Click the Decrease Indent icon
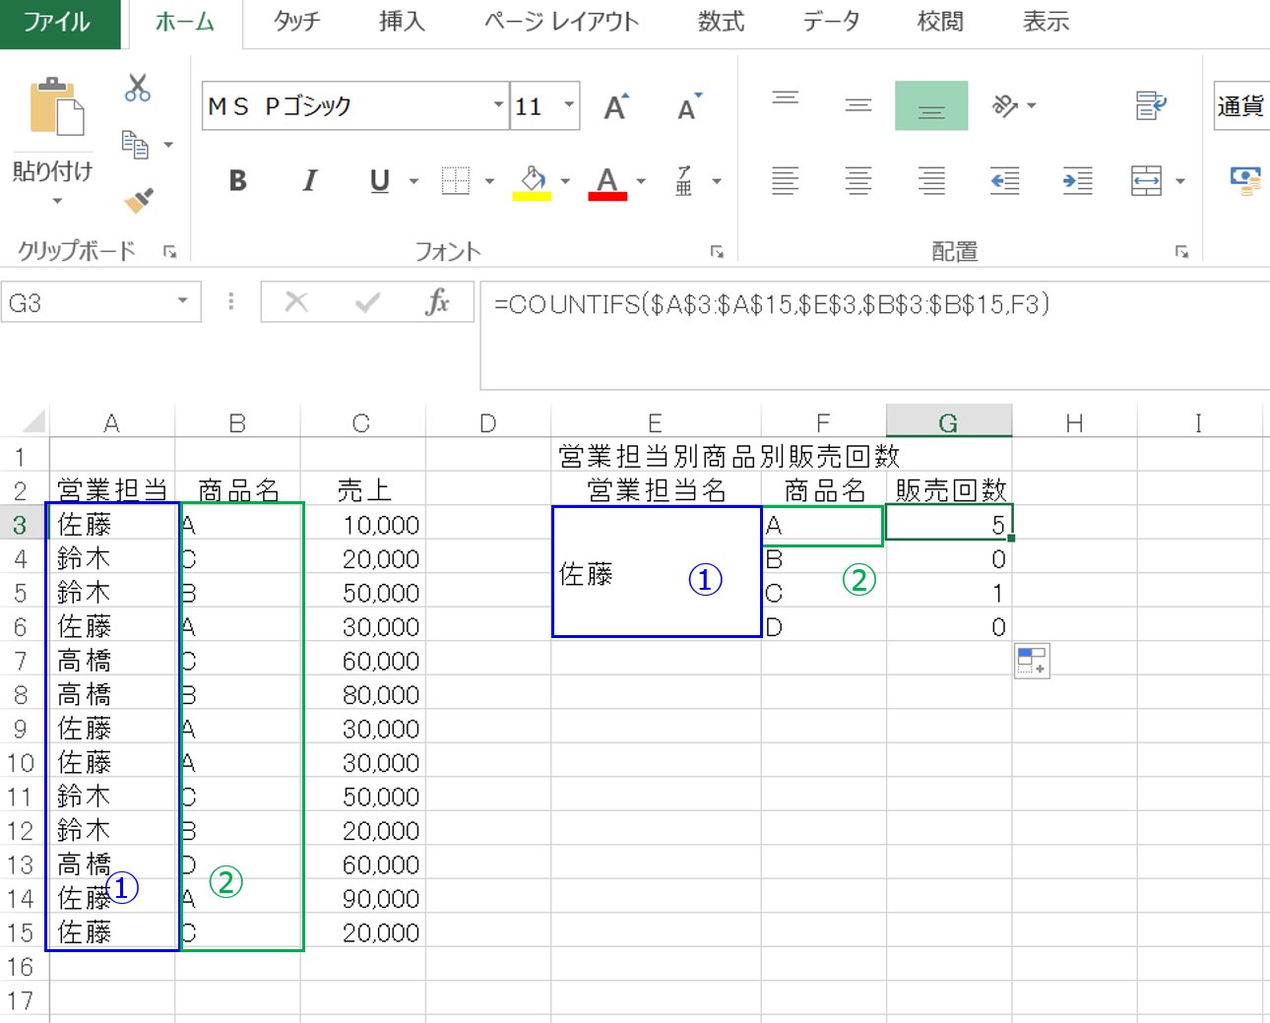The image size is (1270, 1023). click(x=1004, y=180)
